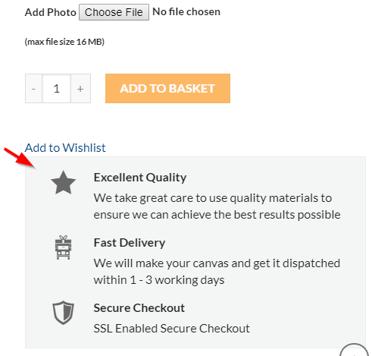Viewport: 372px width, 356px height.
Task: Click the SSL Enabled Secure Checkout text
Action: pos(172,329)
